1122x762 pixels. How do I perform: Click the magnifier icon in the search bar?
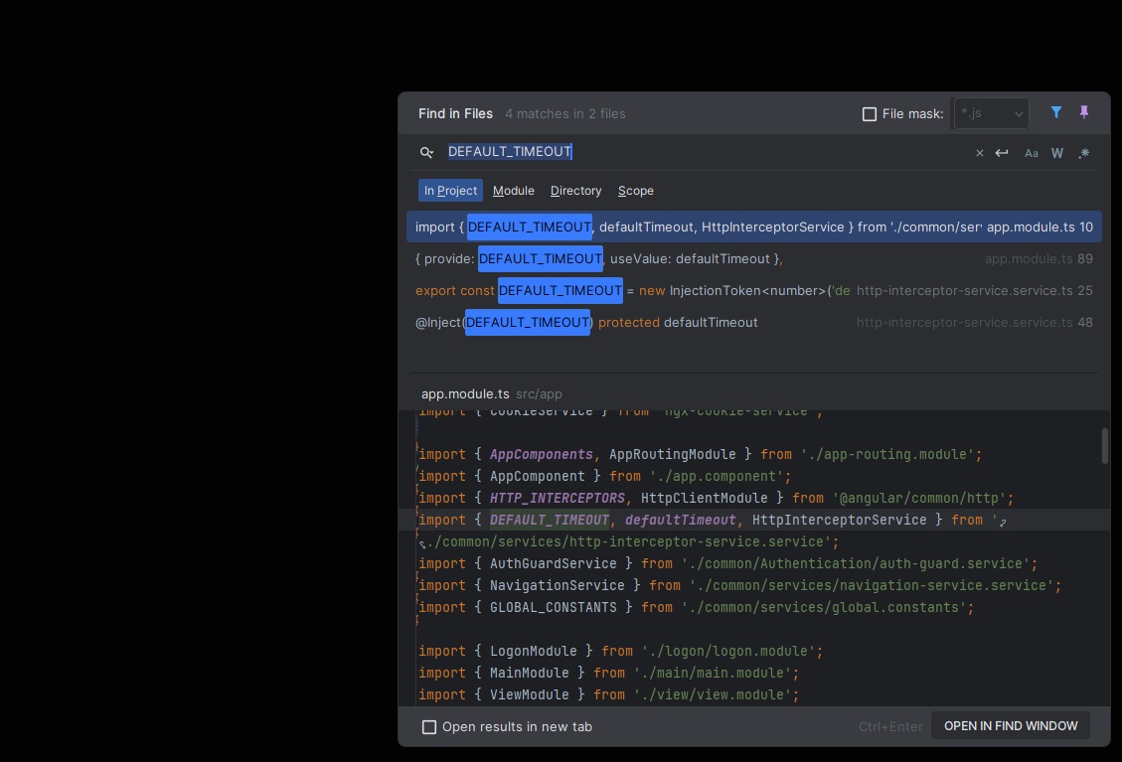pyautogui.click(x=426, y=152)
